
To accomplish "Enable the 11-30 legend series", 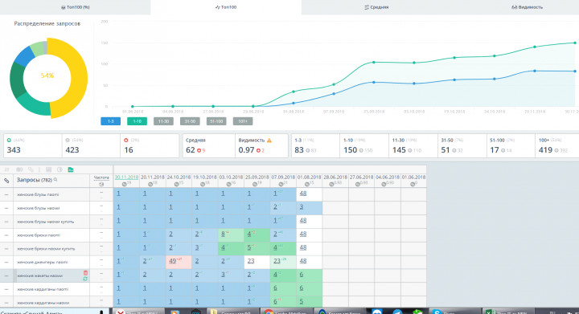I will coord(163,121).
